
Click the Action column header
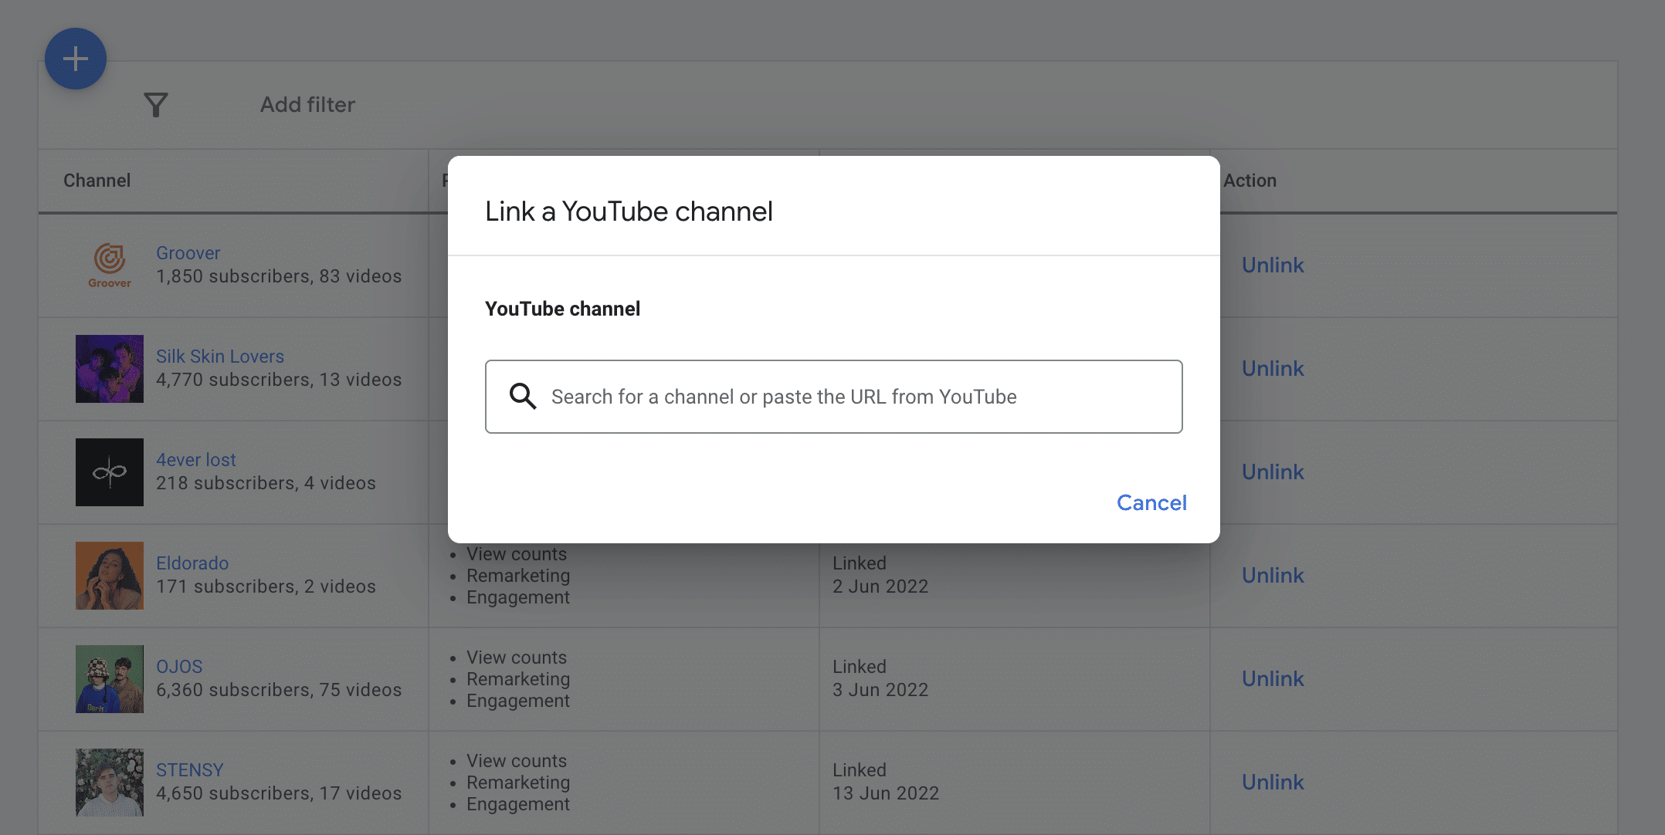coord(1250,181)
